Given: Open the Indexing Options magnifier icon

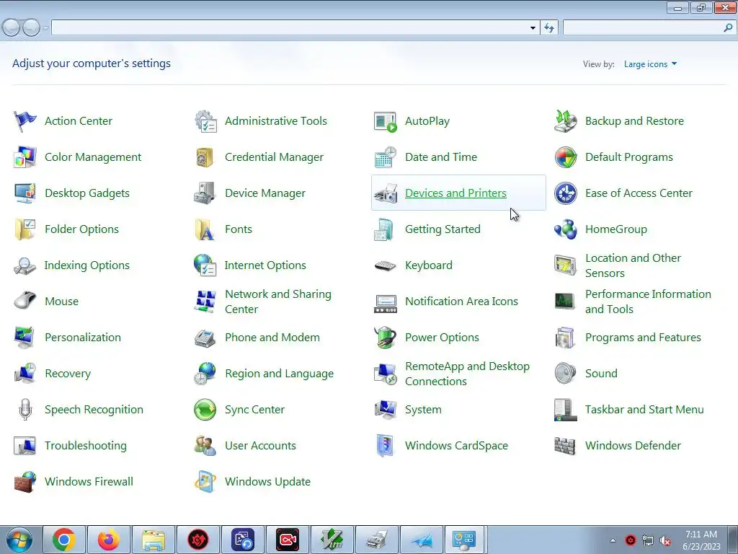Looking at the screenshot, I should (25, 265).
